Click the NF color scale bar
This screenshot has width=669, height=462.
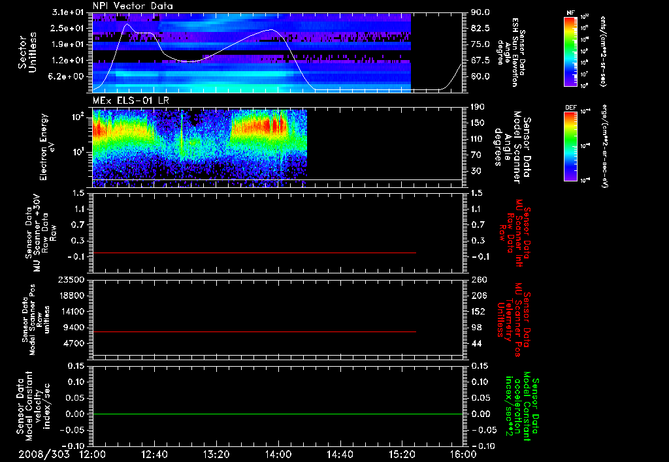(570, 52)
